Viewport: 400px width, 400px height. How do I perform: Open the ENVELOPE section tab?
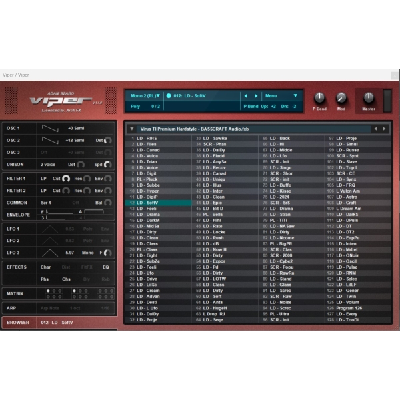[x=19, y=215]
